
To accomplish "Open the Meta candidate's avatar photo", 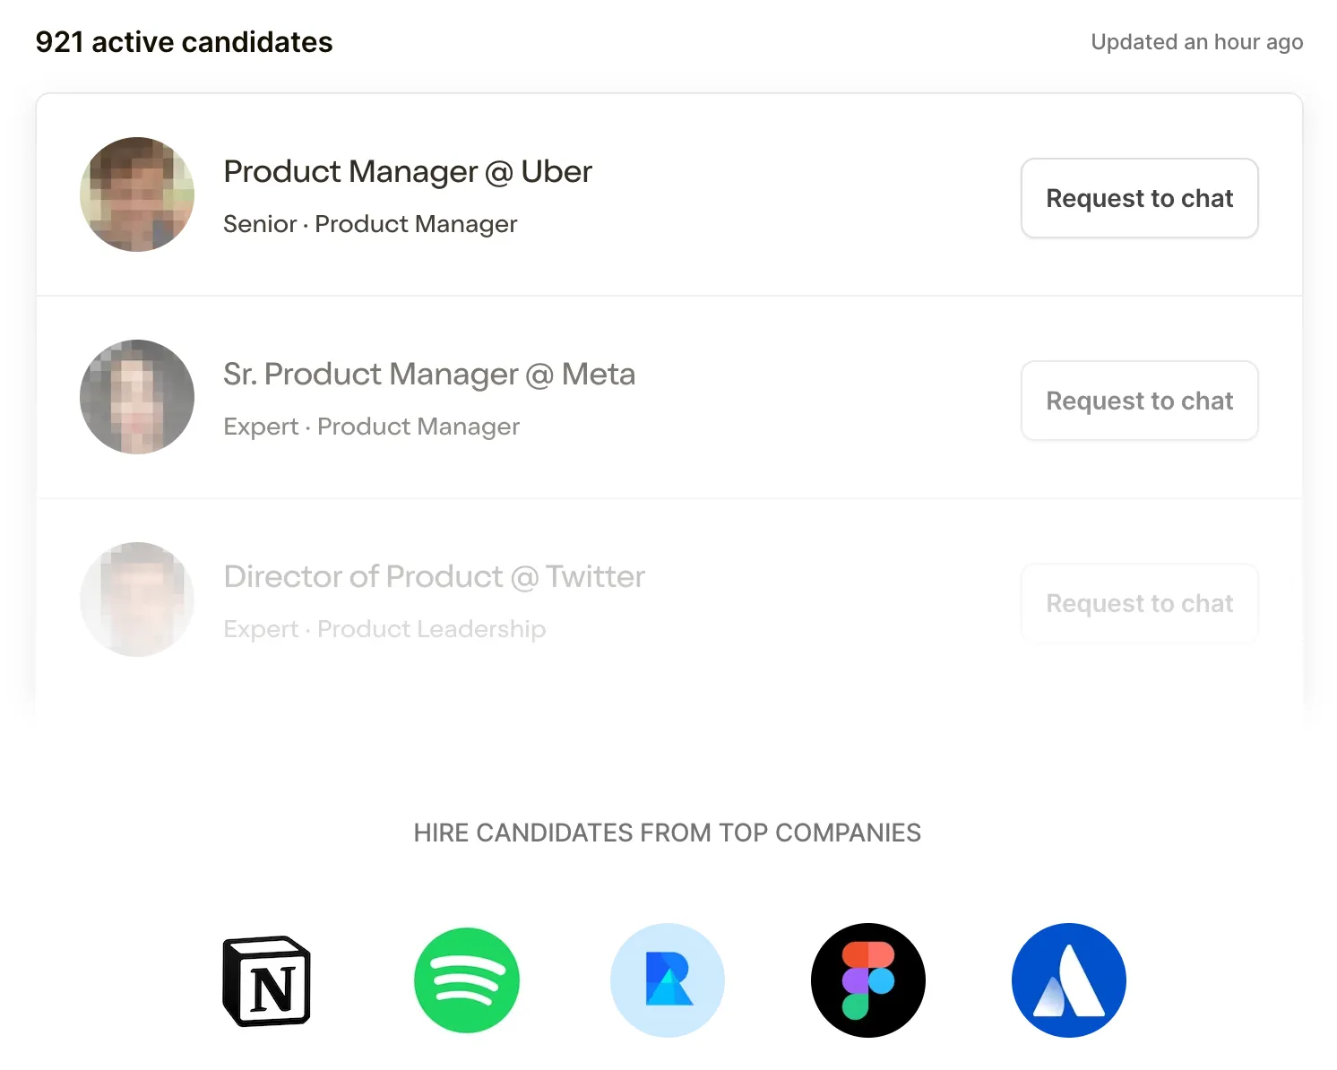I will point(137,397).
